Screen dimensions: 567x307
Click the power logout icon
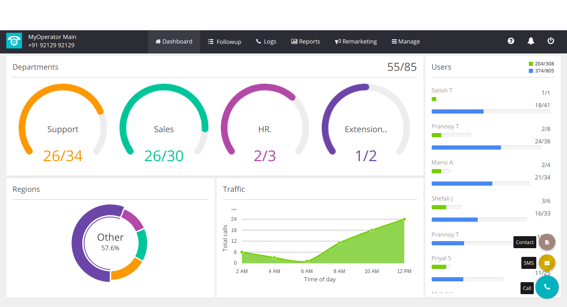click(x=551, y=41)
